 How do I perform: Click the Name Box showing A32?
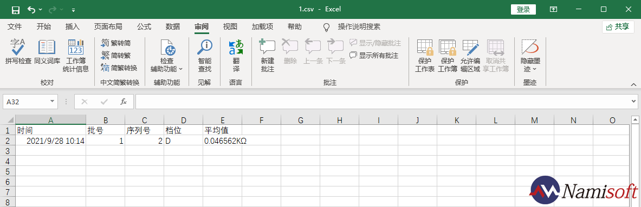pos(26,102)
